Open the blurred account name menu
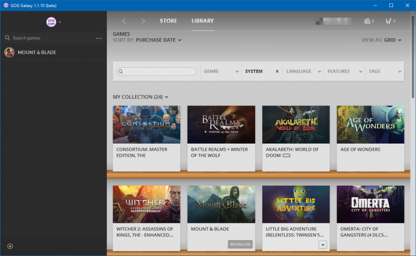The width and height of the screenshot is (416, 256). 332,21
